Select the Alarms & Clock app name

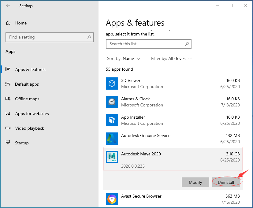coord(136,99)
